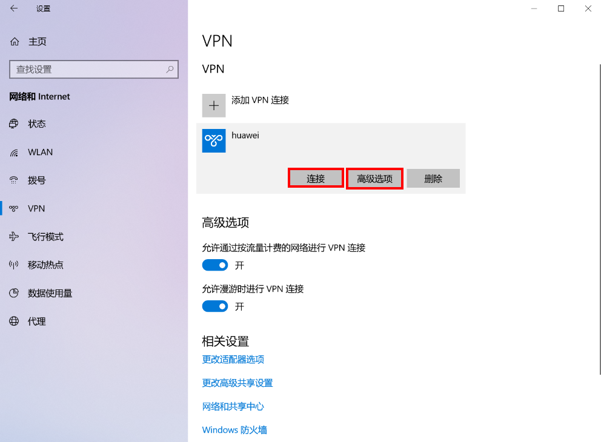This screenshot has width=601, height=442.
Task: Click the back arrow in the title bar
Action: tap(14, 8)
